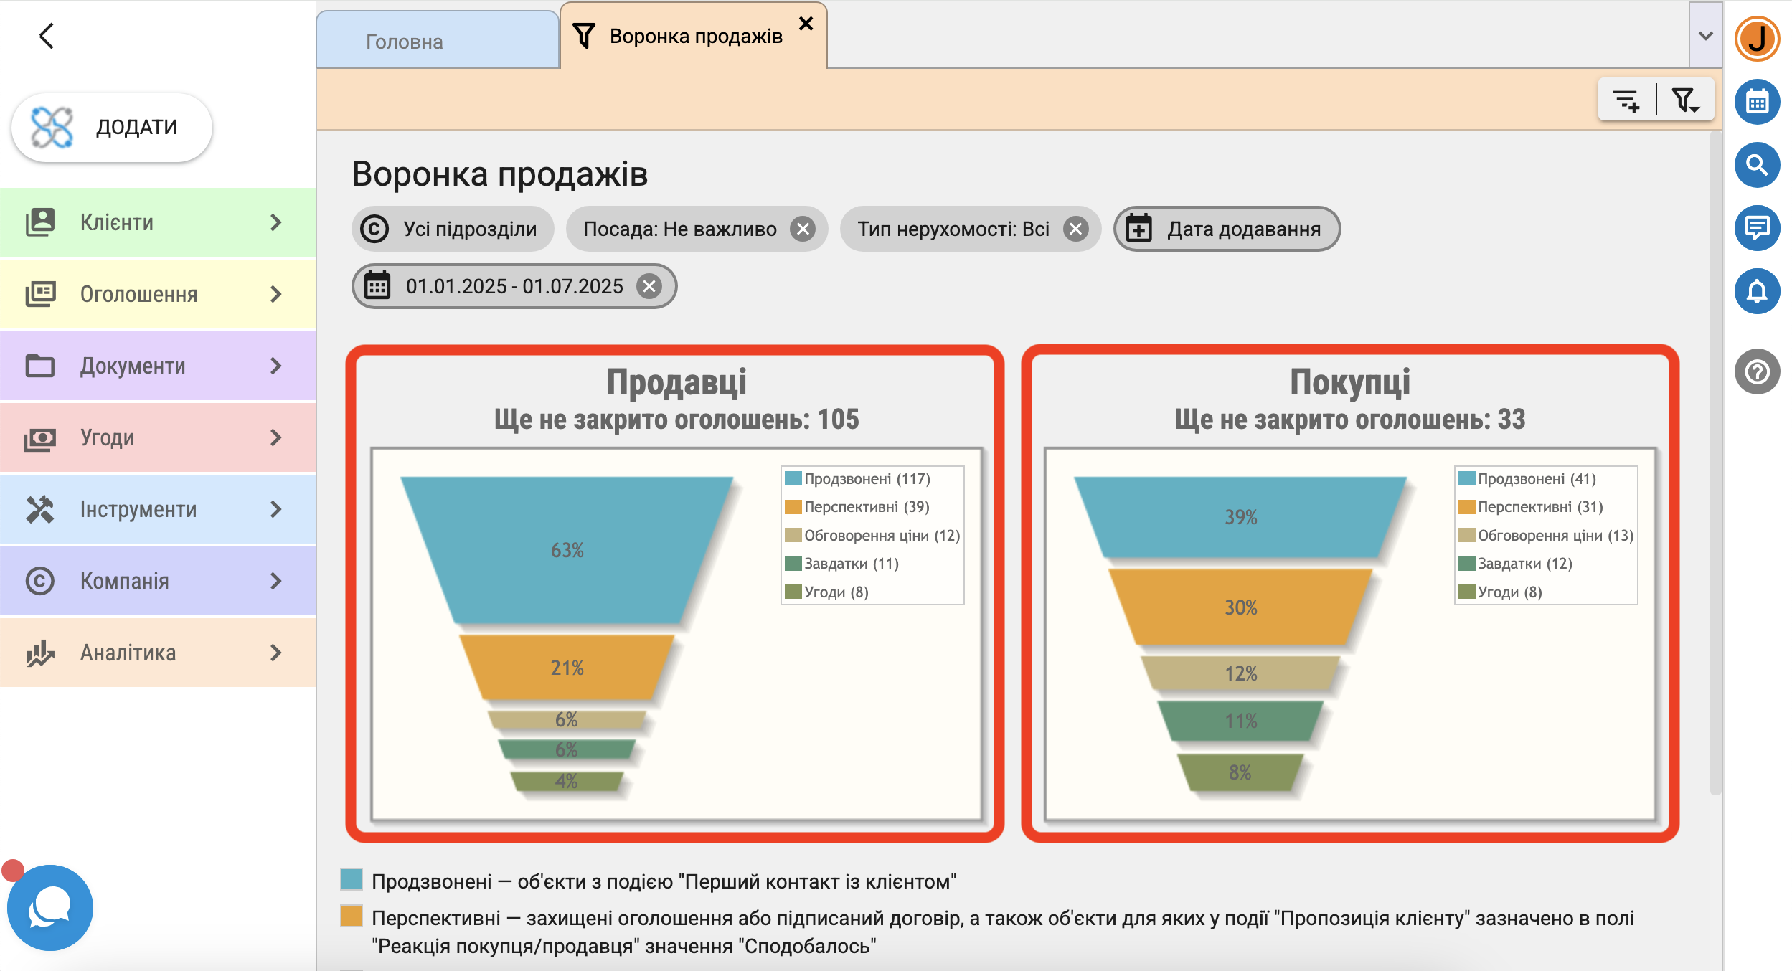The height and width of the screenshot is (971, 1792).
Task: Open notifications bell icon
Action: pos(1757,291)
